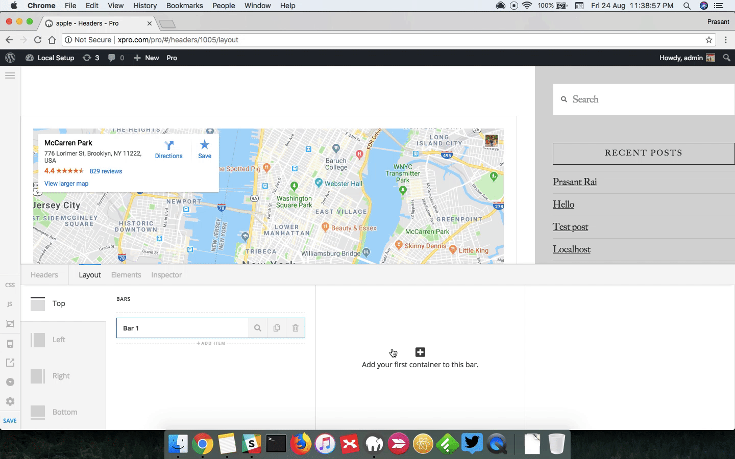The height and width of the screenshot is (459, 735).
Task: Select the Top header region
Action: click(63, 303)
